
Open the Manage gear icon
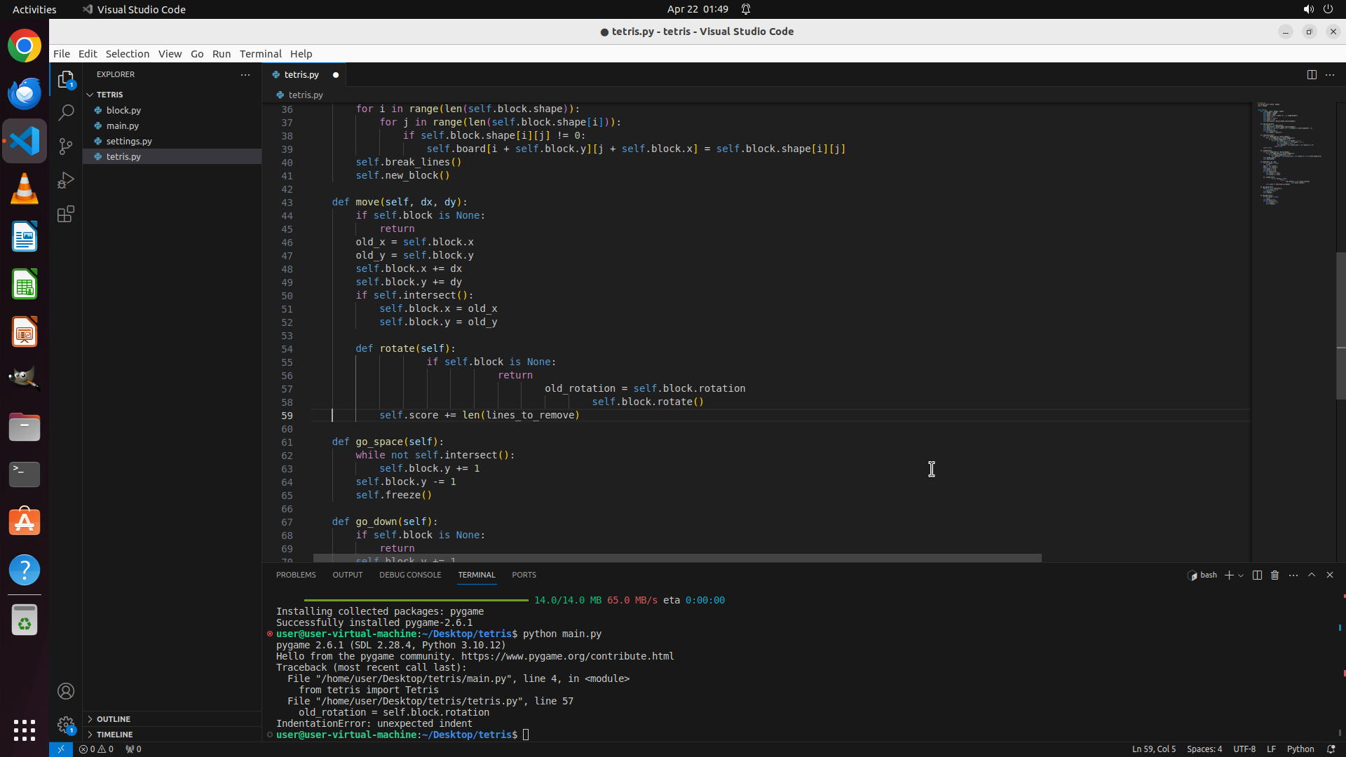click(66, 724)
